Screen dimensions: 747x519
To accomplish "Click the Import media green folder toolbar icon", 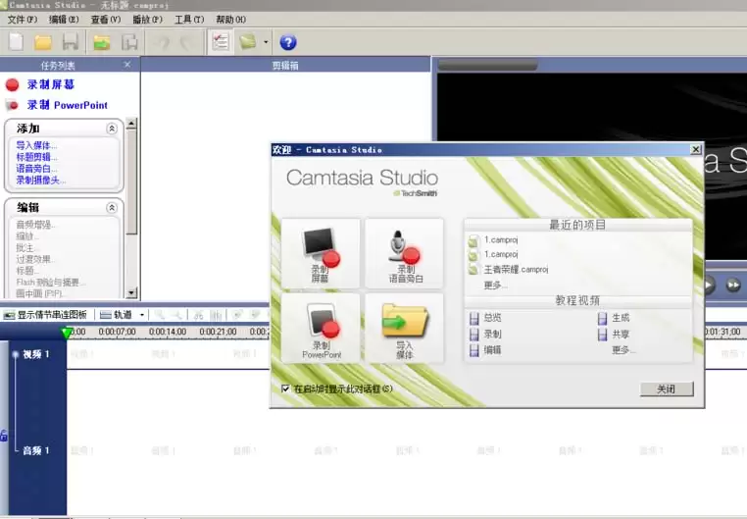I will (102, 42).
